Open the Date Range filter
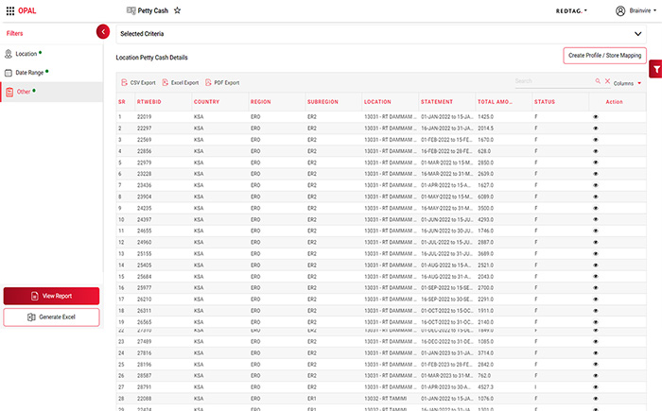 click(29, 73)
